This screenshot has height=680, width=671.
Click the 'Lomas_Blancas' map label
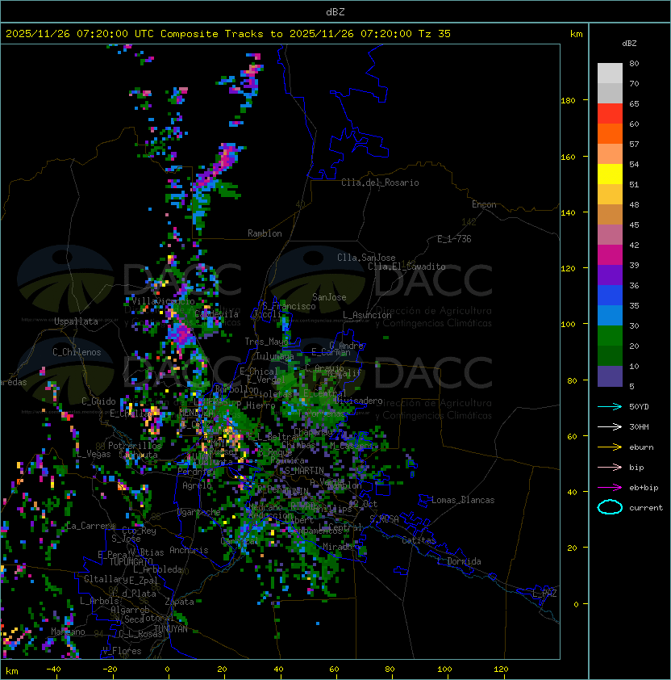pos(463,500)
